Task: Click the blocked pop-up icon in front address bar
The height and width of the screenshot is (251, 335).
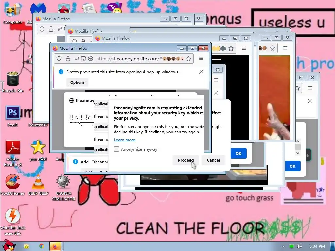Action: (x=83, y=59)
